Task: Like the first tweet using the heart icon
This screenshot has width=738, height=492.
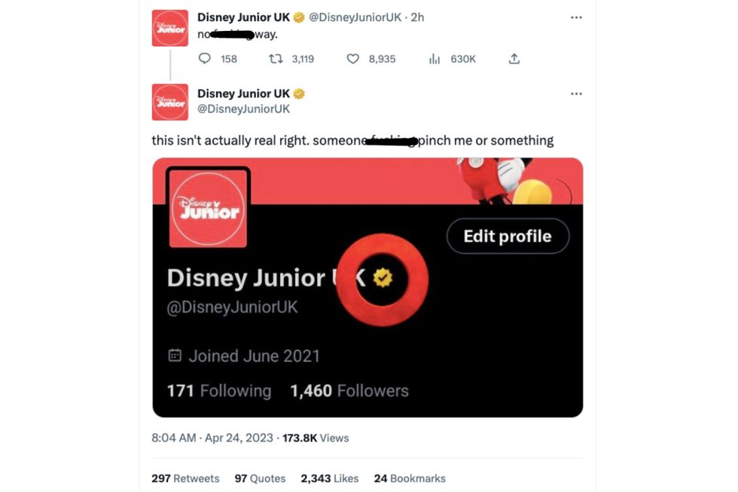Action: [x=352, y=59]
